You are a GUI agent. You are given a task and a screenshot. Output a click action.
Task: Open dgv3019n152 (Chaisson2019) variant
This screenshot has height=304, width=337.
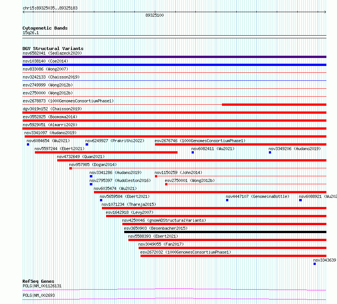[52, 109]
